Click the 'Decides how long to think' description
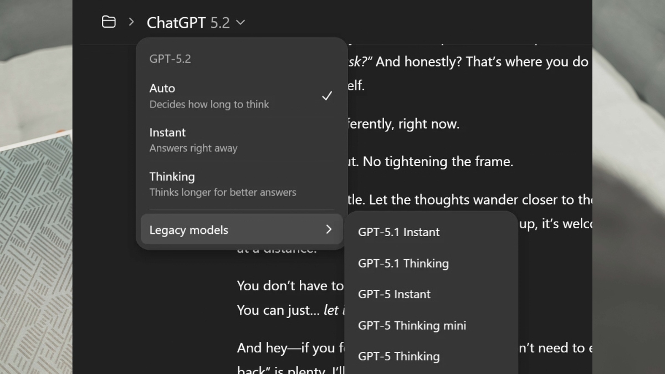The width and height of the screenshot is (665, 374). click(209, 104)
